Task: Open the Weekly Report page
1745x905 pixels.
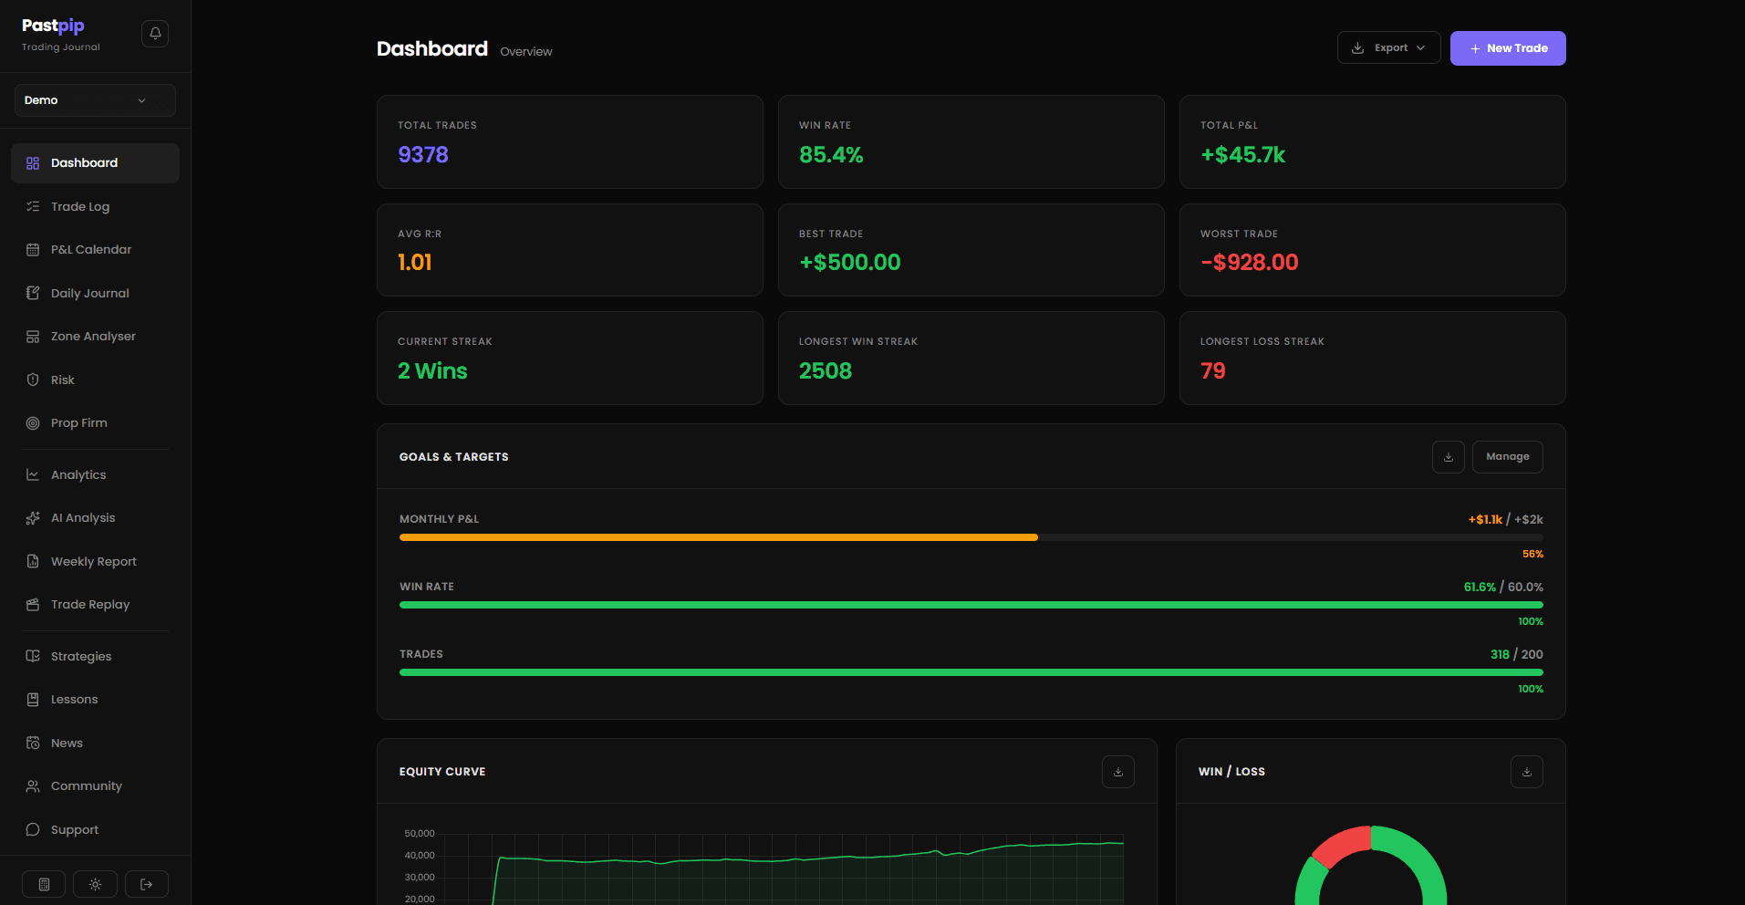Action: (x=95, y=562)
